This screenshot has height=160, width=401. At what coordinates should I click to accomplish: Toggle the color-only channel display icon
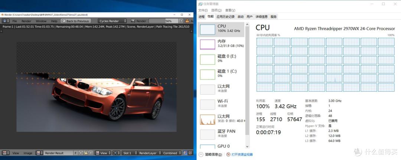190,153
